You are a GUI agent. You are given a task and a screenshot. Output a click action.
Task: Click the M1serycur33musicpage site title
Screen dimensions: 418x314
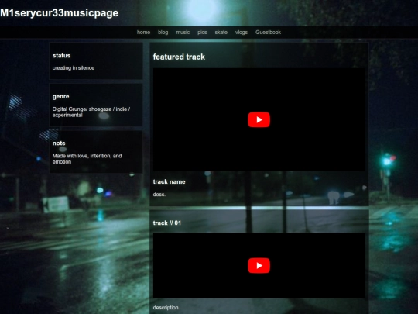coord(59,13)
